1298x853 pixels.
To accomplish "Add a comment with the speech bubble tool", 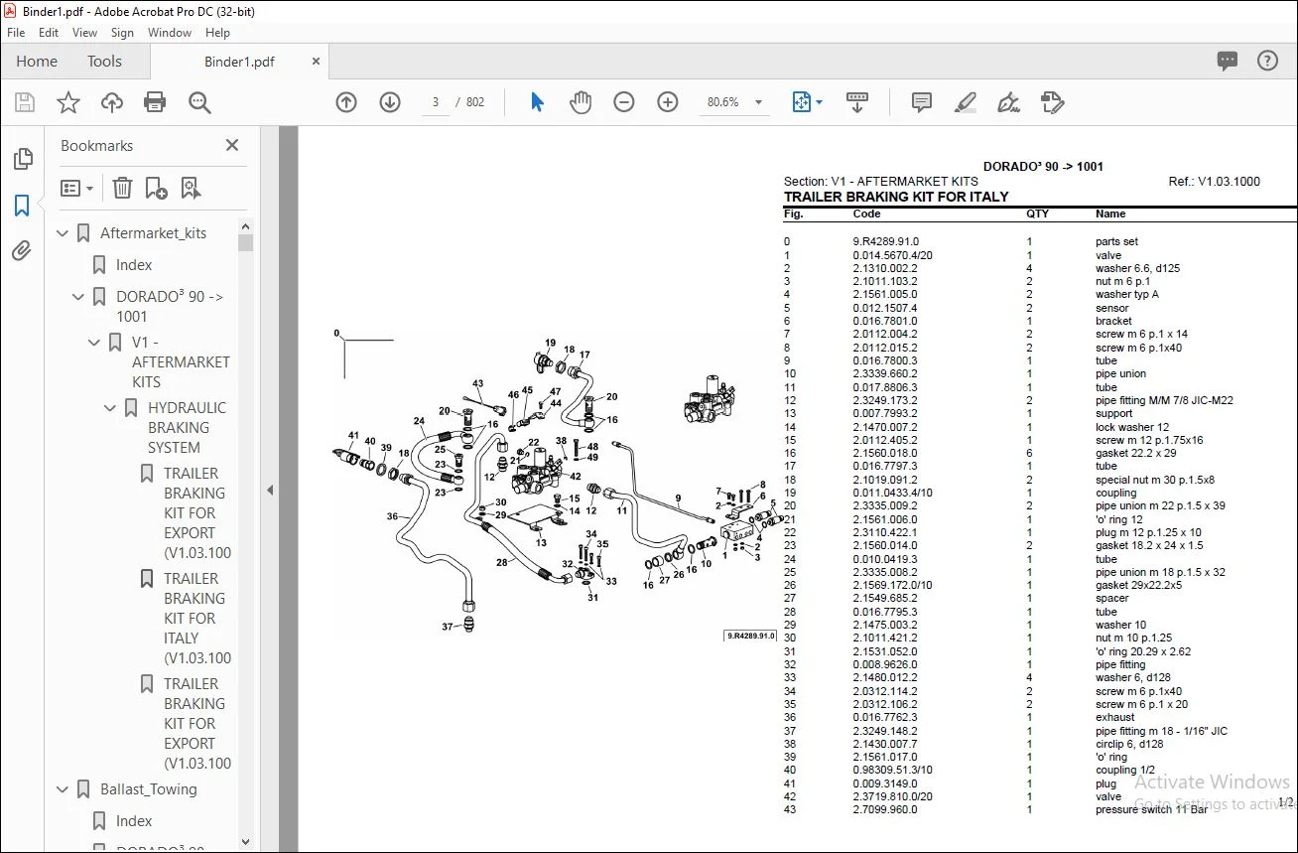I will pyautogui.click(x=922, y=102).
